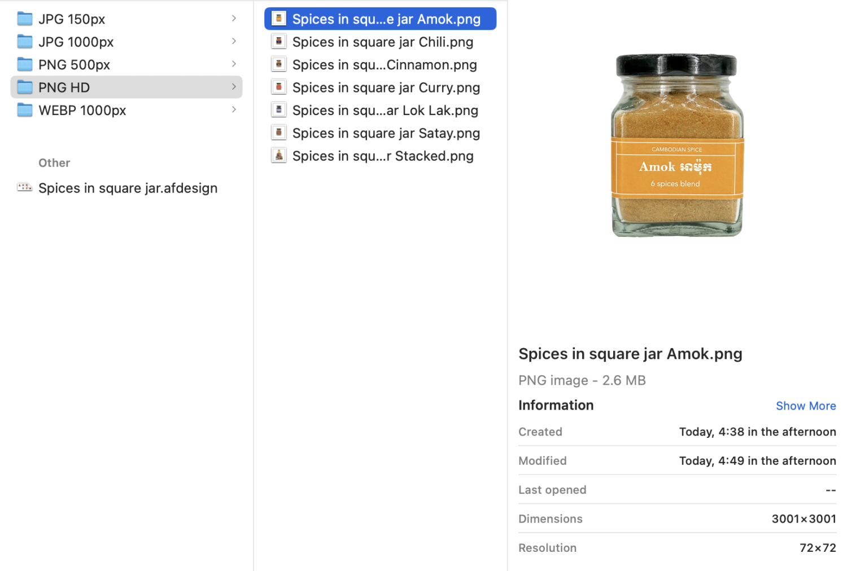Click the Lok Lak.png file icon
847x571 pixels.
point(278,110)
